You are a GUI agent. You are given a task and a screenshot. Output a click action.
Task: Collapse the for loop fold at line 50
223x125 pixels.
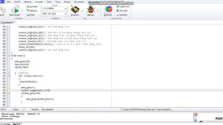click(9, 76)
